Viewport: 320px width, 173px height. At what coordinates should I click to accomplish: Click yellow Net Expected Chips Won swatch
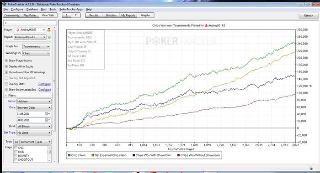point(93,155)
